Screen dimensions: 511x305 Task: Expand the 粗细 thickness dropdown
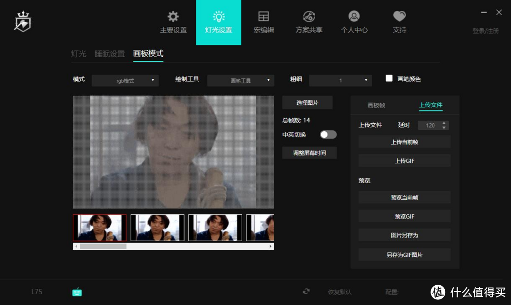click(x=340, y=81)
